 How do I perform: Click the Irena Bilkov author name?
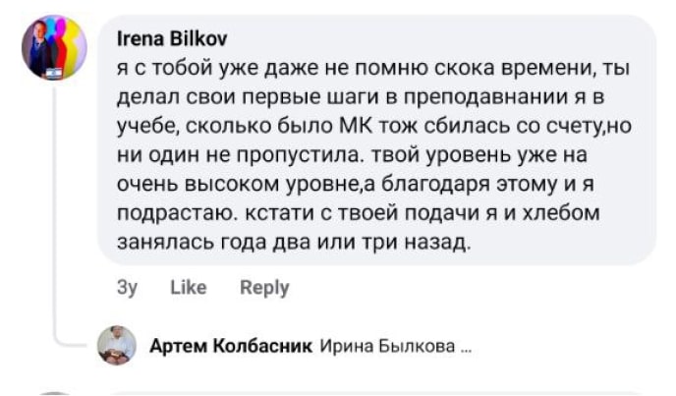(x=171, y=40)
